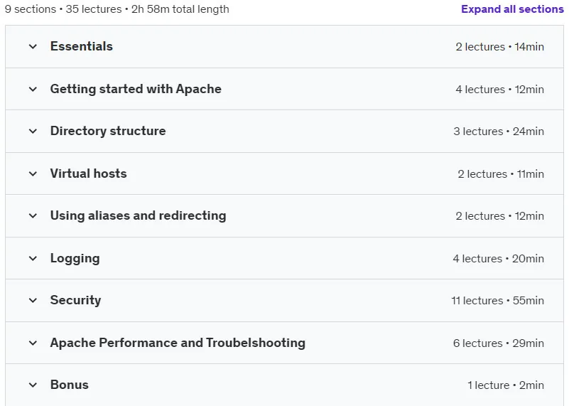This screenshot has width=569, height=406.
Task: Open Using aliases and redirecting heading
Action: tap(138, 215)
